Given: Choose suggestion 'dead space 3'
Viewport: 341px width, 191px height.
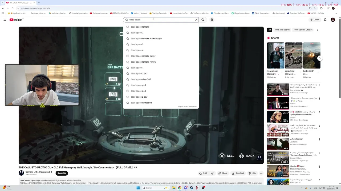Looking at the screenshot, I should tap(161, 33).
